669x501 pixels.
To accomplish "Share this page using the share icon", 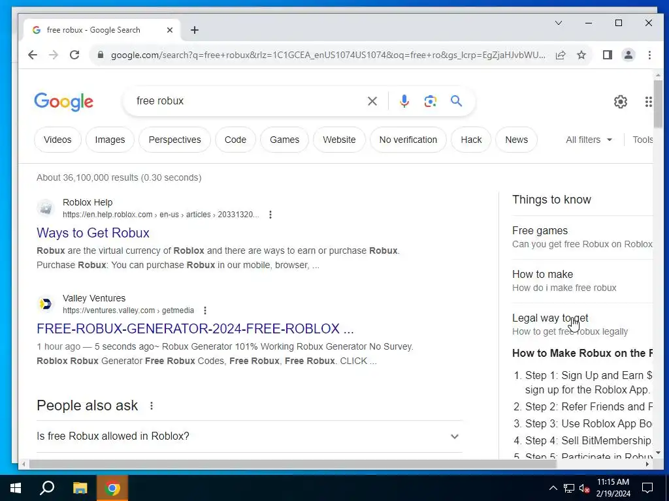I will [560, 55].
